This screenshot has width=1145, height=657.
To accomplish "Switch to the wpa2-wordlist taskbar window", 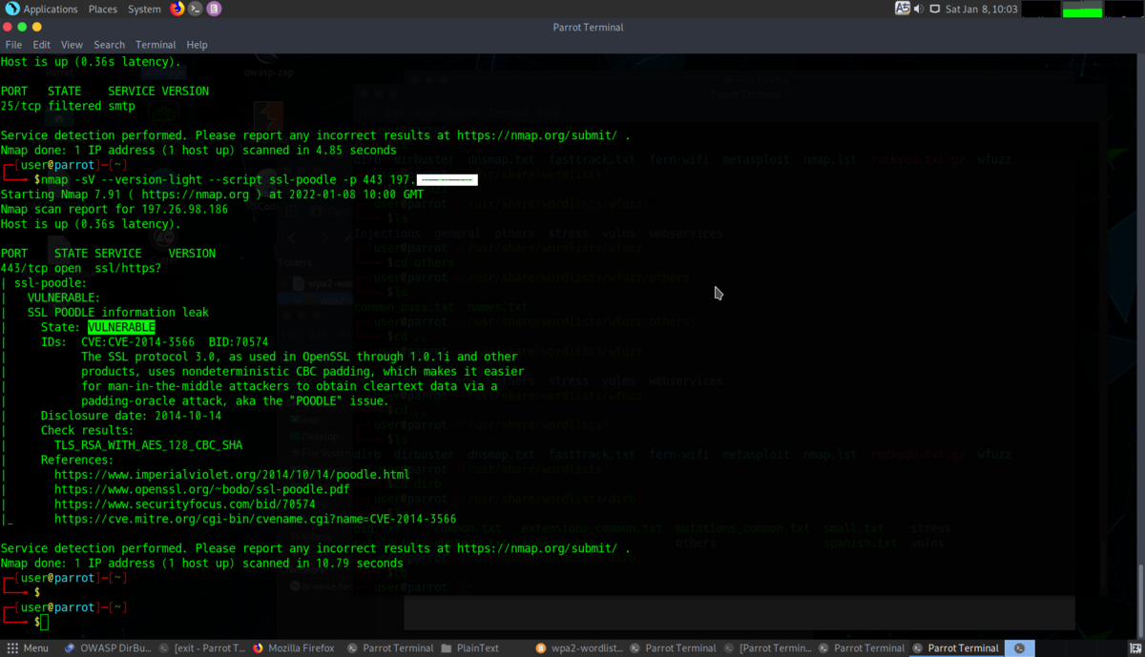I will pos(578,648).
